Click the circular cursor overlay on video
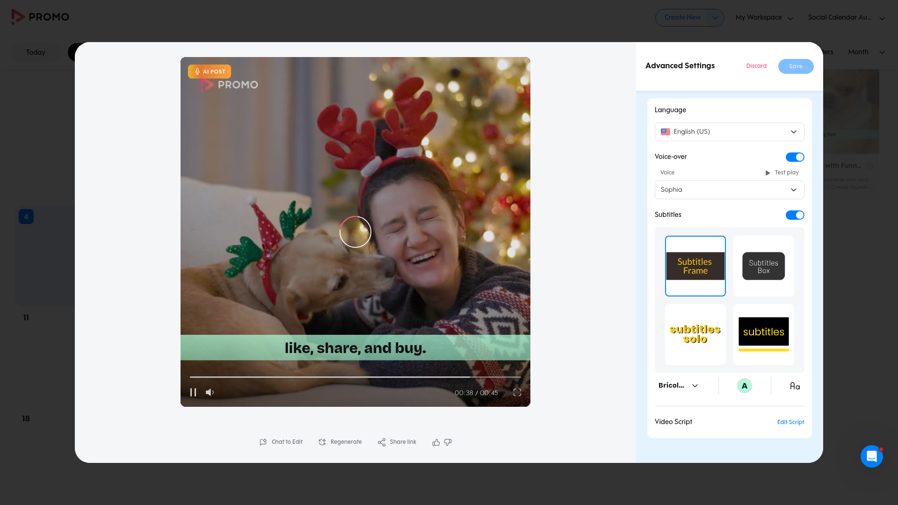Image resolution: width=898 pixels, height=505 pixels. click(x=355, y=232)
